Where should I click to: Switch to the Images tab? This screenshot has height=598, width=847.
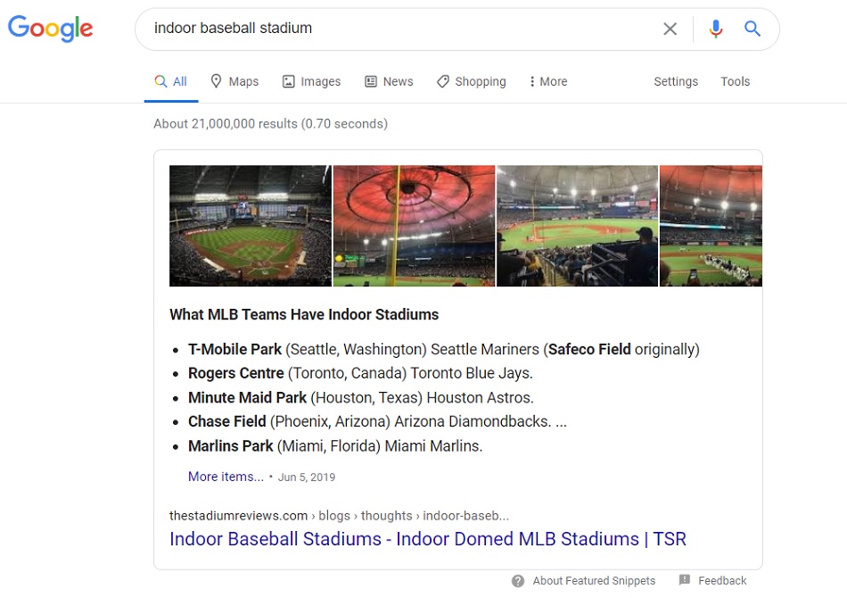(312, 81)
